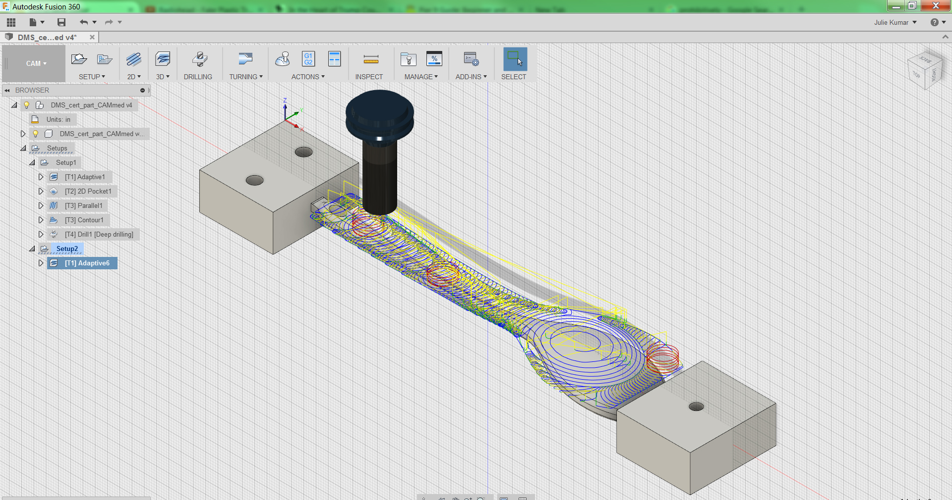Switch to the DMS_ce...ed v4 document tab

pyautogui.click(x=47, y=37)
